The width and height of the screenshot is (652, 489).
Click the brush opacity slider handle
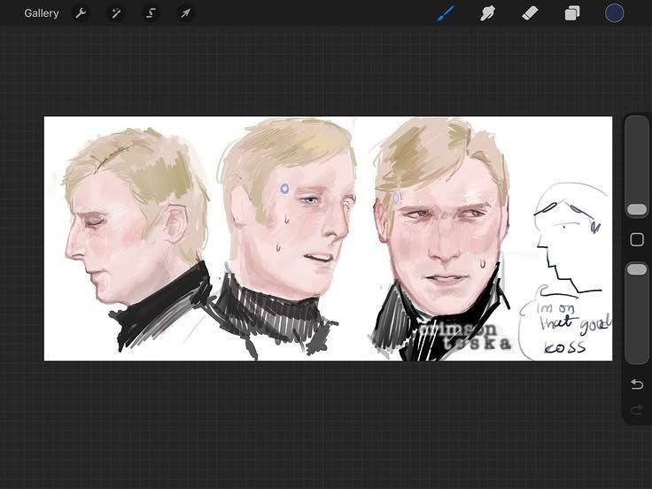tap(637, 269)
